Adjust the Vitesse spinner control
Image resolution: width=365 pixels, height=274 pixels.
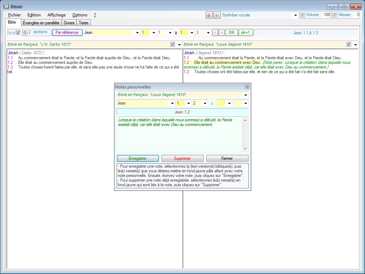[x=334, y=15]
